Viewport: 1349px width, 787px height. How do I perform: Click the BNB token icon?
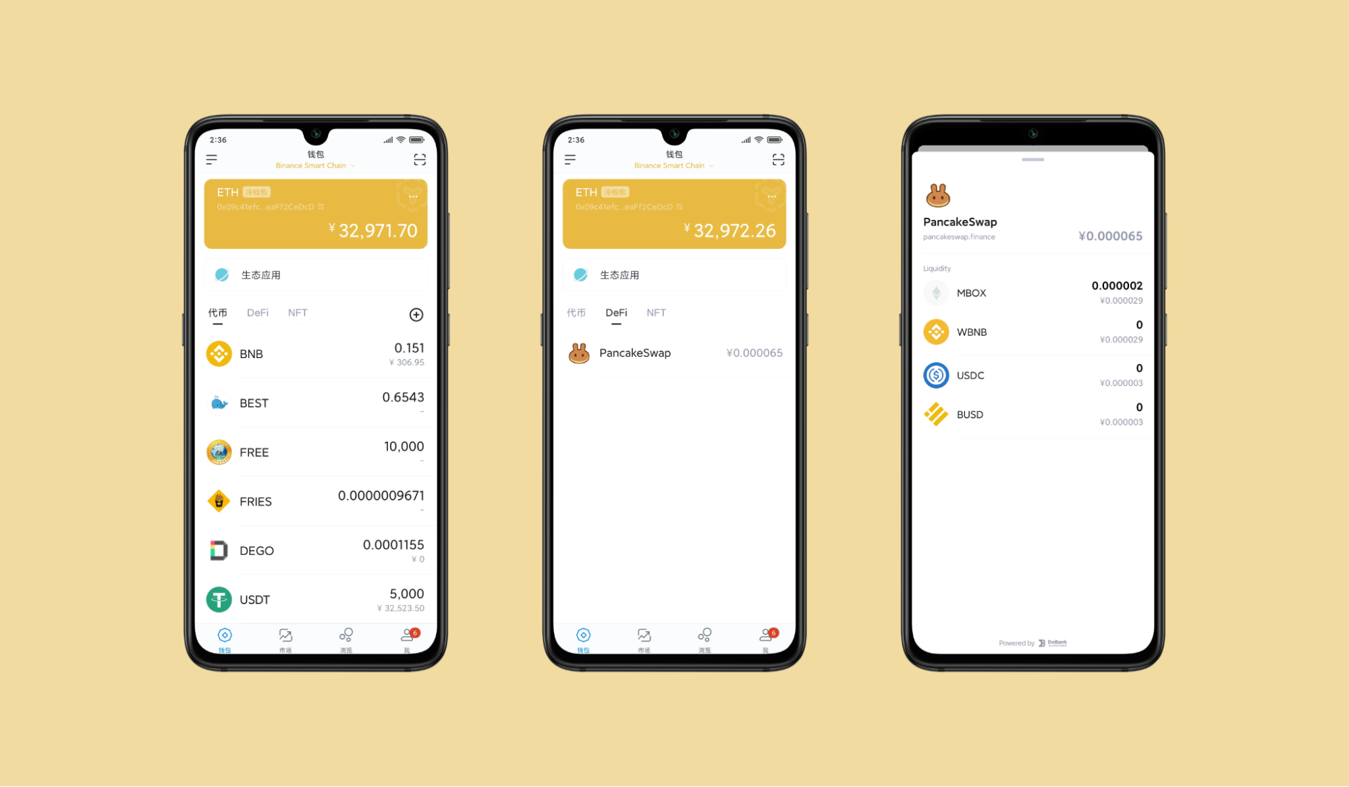click(217, 354)
